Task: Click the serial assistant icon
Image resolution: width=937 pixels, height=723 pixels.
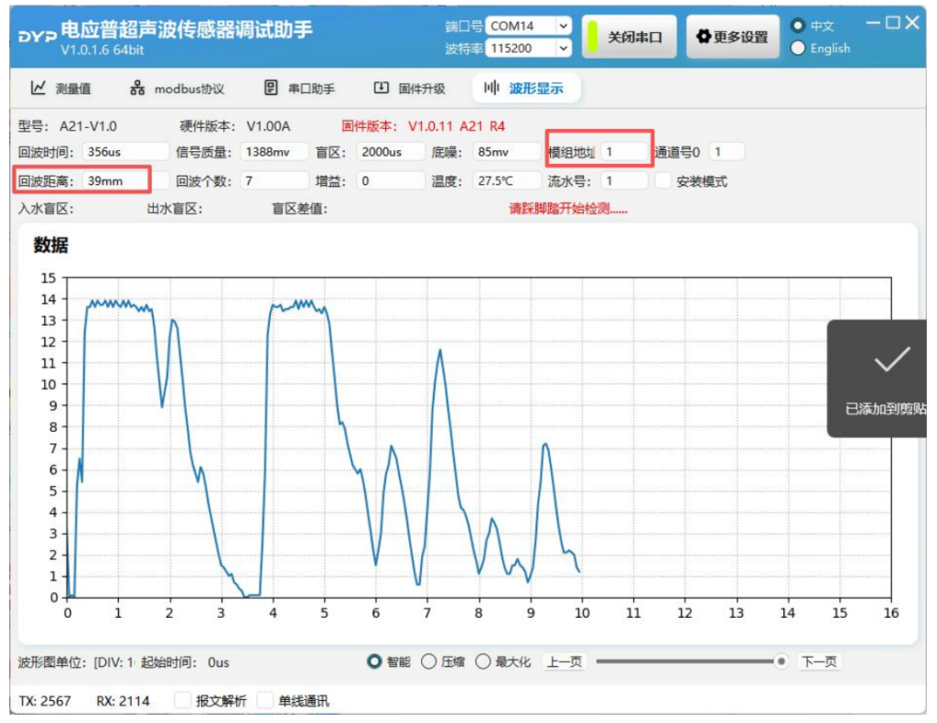Action: (271, 89)
